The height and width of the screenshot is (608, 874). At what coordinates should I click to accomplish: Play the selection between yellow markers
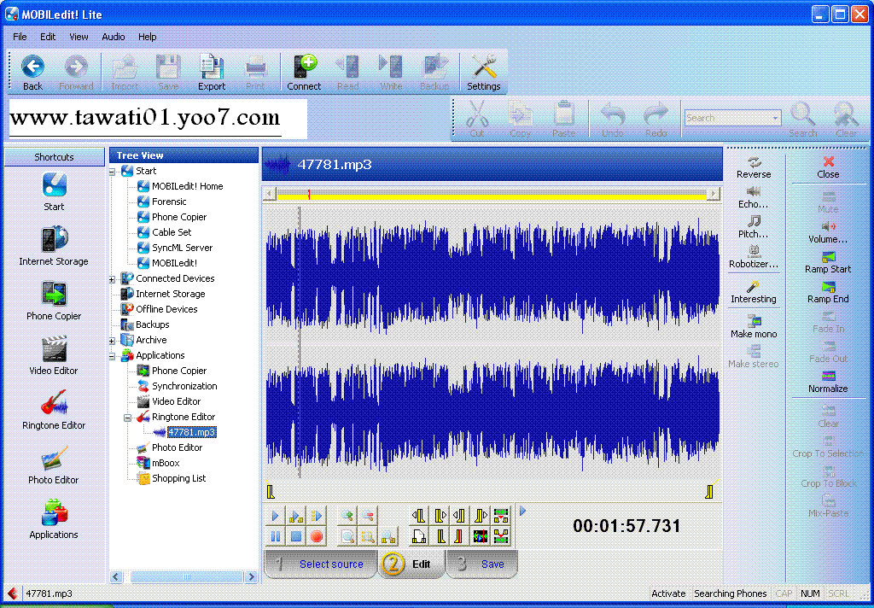296,516
